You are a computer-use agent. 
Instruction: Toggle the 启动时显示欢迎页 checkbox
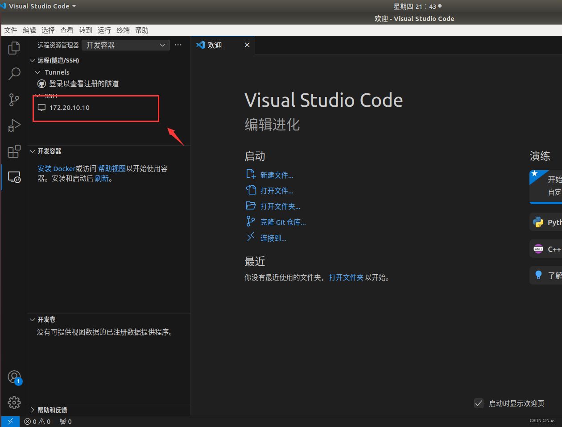coord(479,403)
